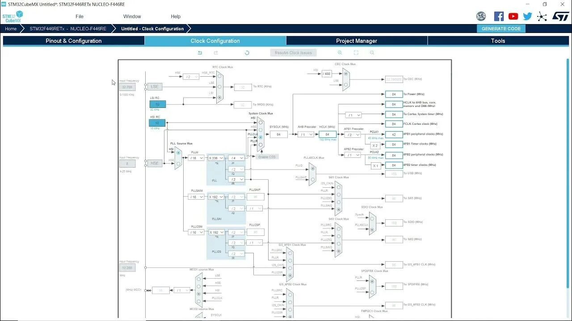Click the To Power (MHz) 84 field
572x321 pixels.
point(394,94)
